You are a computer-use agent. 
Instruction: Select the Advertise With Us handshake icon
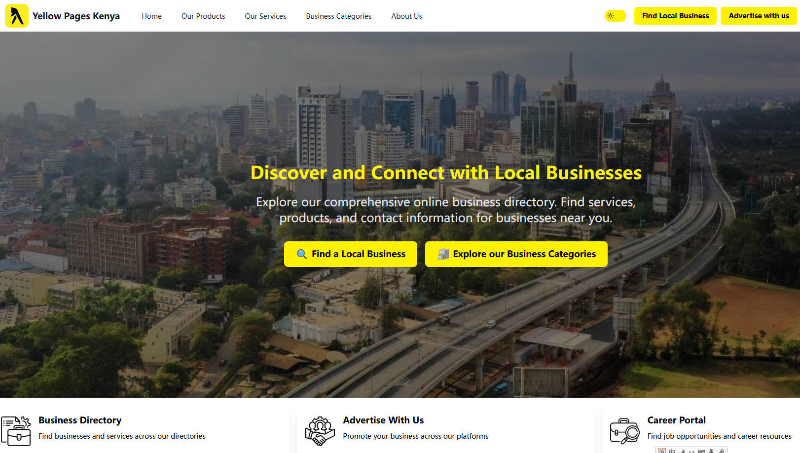coord(320,431)
